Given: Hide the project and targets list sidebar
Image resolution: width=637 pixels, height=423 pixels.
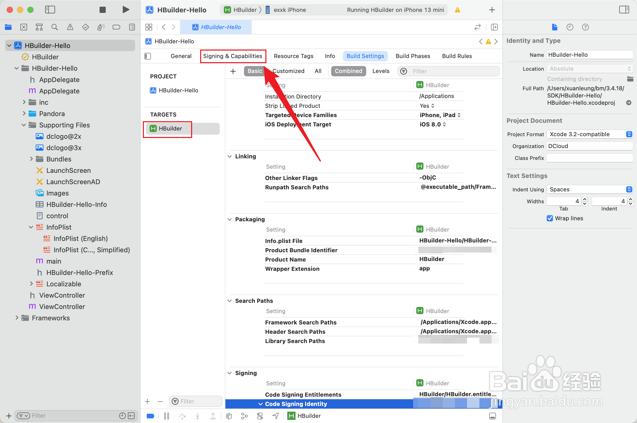Looking at the screenshot, I should 148,56.
